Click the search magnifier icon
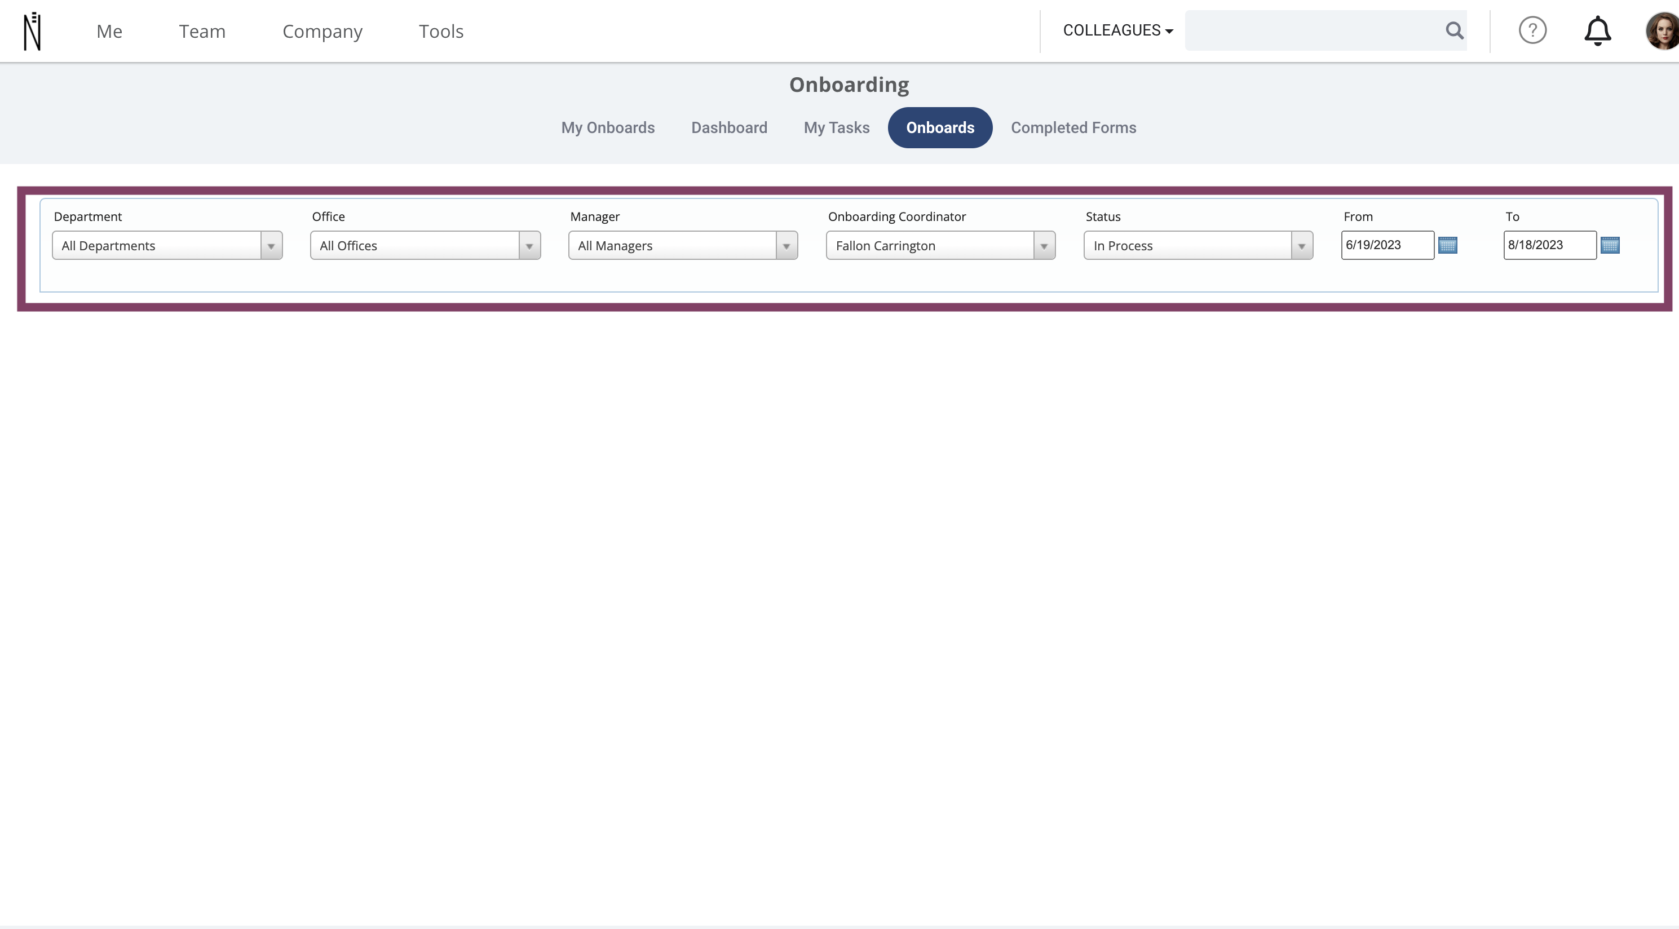Viewport: 1679px width, 929px height. 1454,30
